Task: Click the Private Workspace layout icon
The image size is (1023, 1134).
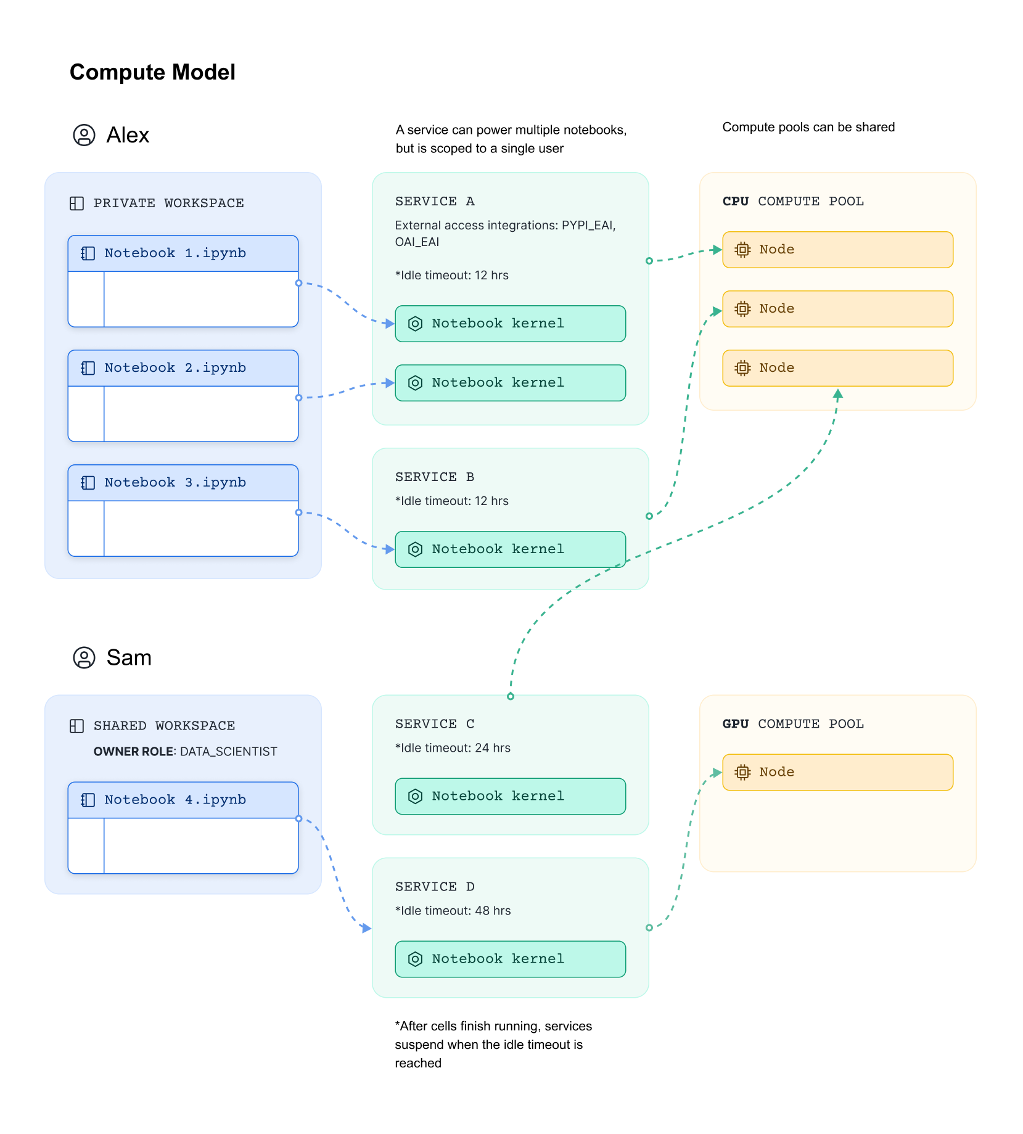Action: click(76, 203)
